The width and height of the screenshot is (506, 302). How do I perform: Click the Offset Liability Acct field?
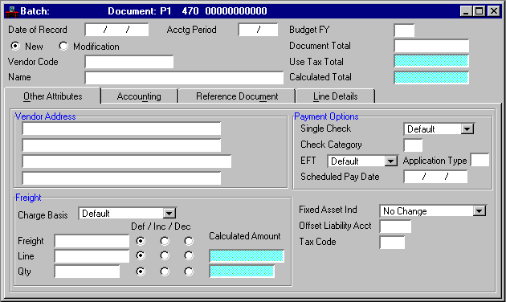tap(395, 226)
